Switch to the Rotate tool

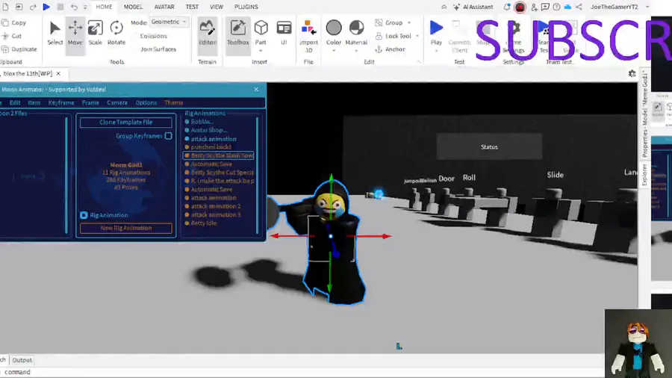click(x=116, y=34)
